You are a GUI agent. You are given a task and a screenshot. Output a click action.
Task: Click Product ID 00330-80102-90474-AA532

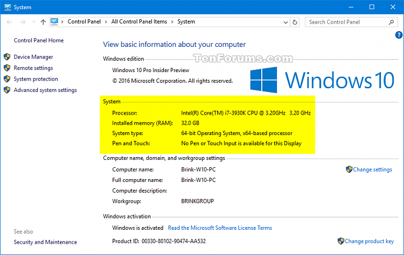pyautogui.click(x=159, y=241)
